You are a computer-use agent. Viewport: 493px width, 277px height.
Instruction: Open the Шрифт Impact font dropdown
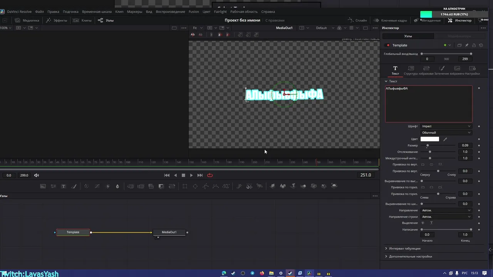click(x=446, y=126)
